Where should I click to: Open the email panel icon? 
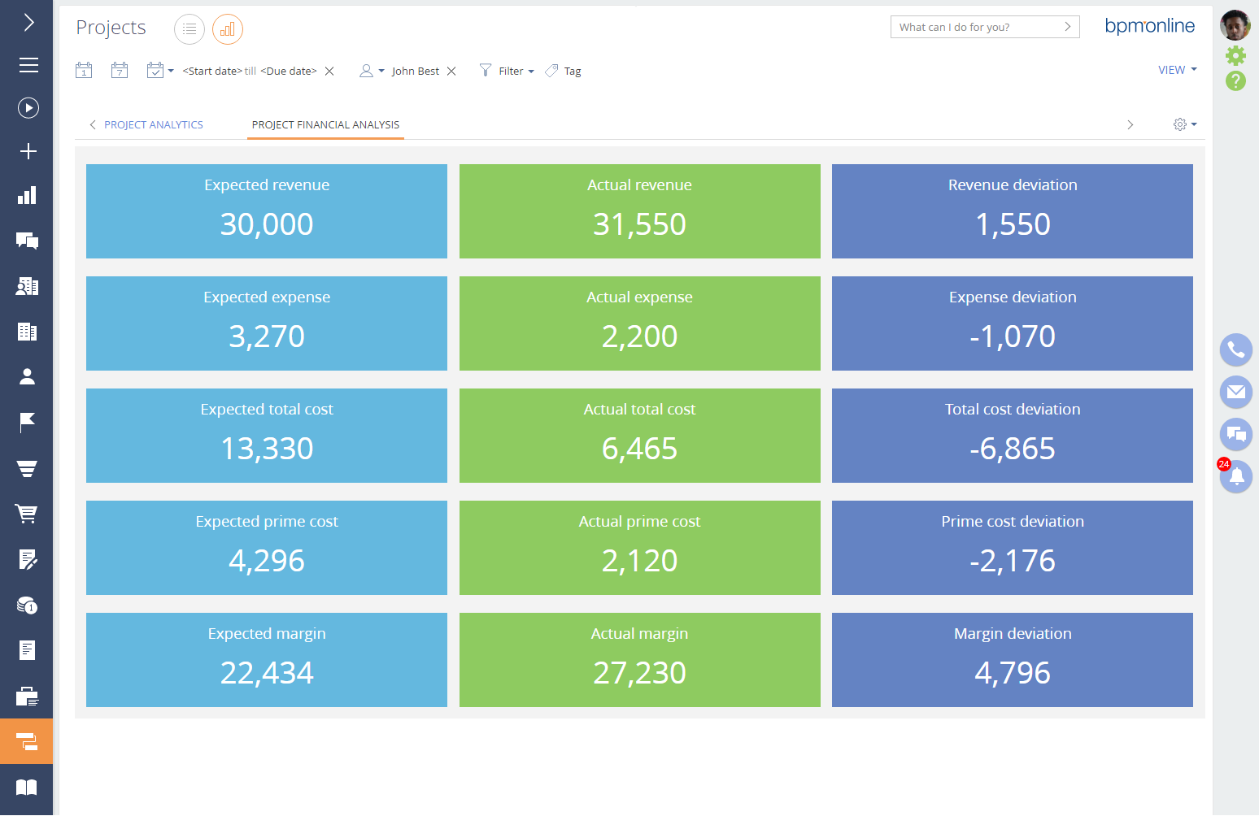click(x=1235, y=392)
